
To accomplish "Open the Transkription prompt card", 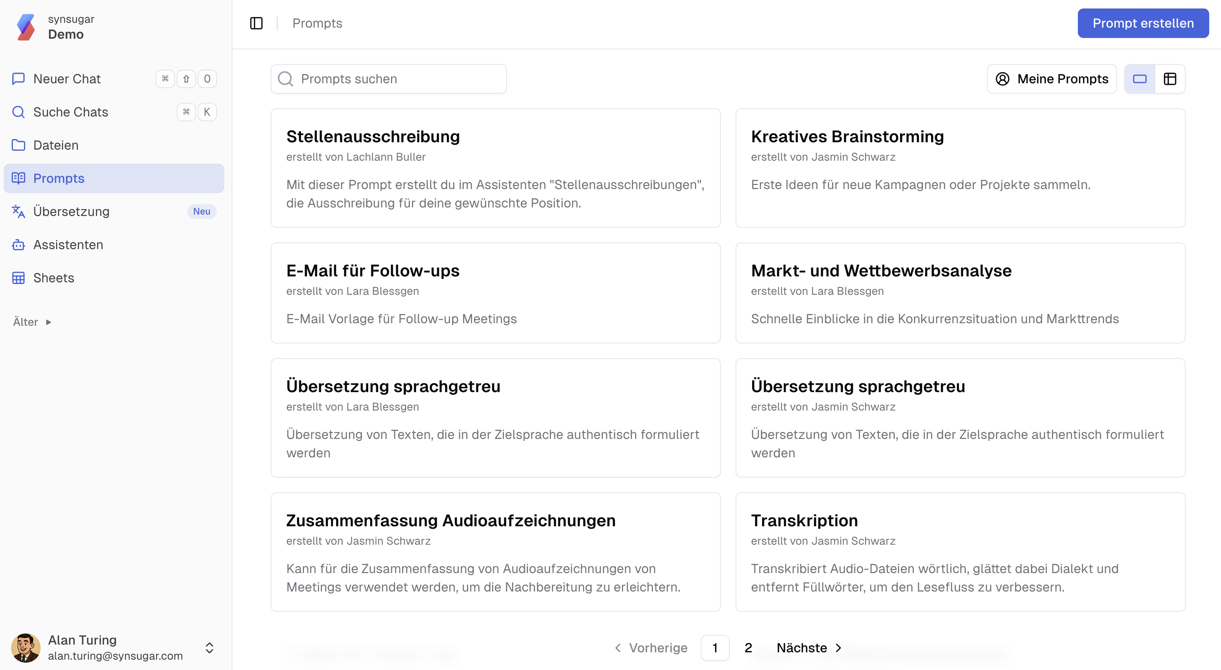I will pyautogui.click(x=960, y=552).
